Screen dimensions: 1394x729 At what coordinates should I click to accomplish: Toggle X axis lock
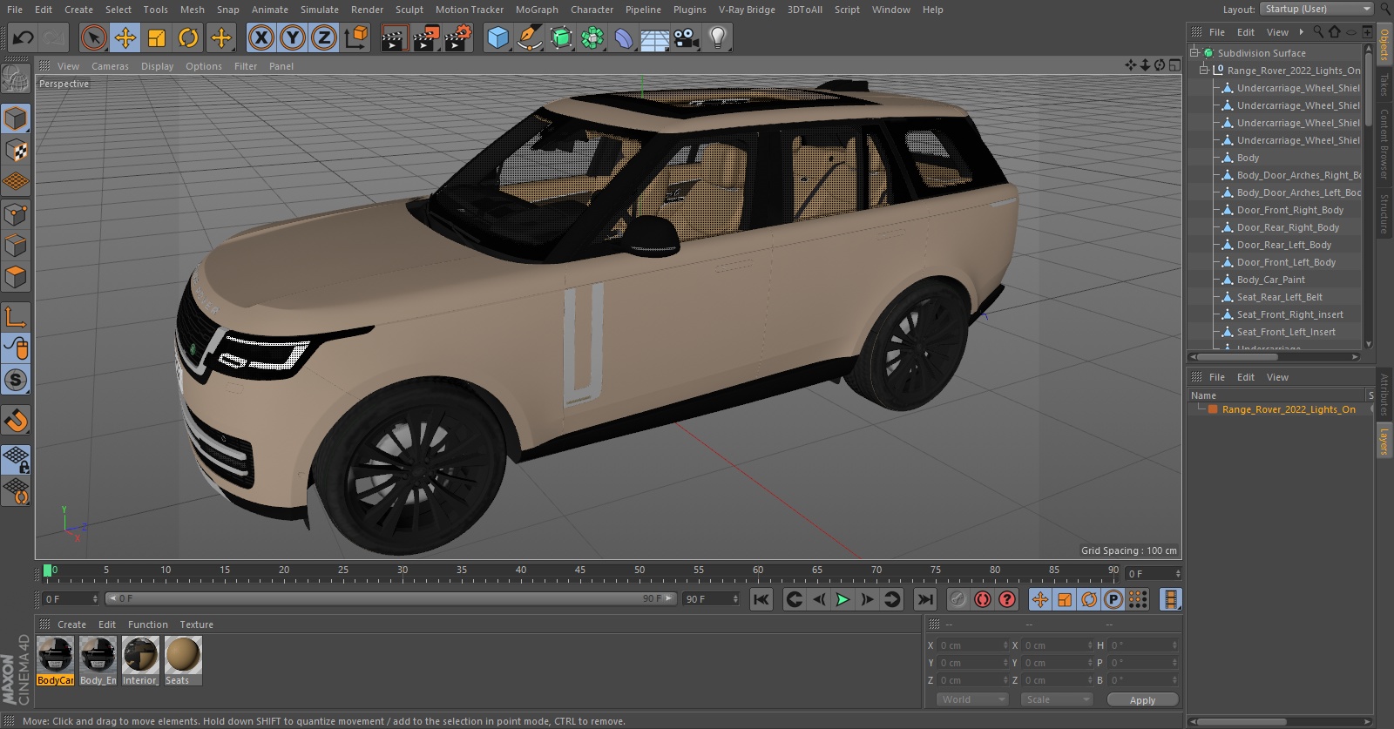pyautogui.click(x=261, y=37)
